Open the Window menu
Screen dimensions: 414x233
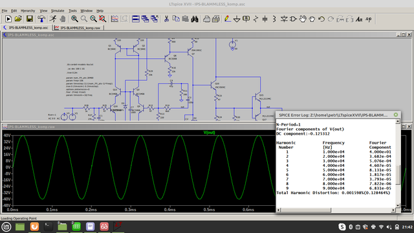(x=86, y=10)
